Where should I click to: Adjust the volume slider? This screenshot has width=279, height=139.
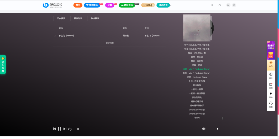216,129
